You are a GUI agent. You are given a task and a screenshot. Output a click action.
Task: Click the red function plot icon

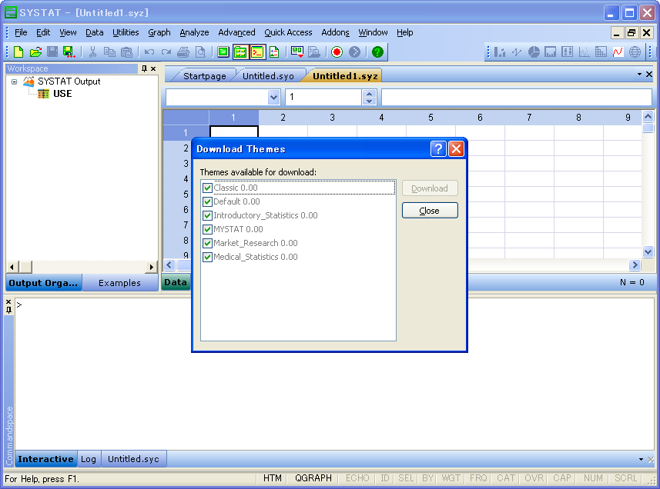618,52
